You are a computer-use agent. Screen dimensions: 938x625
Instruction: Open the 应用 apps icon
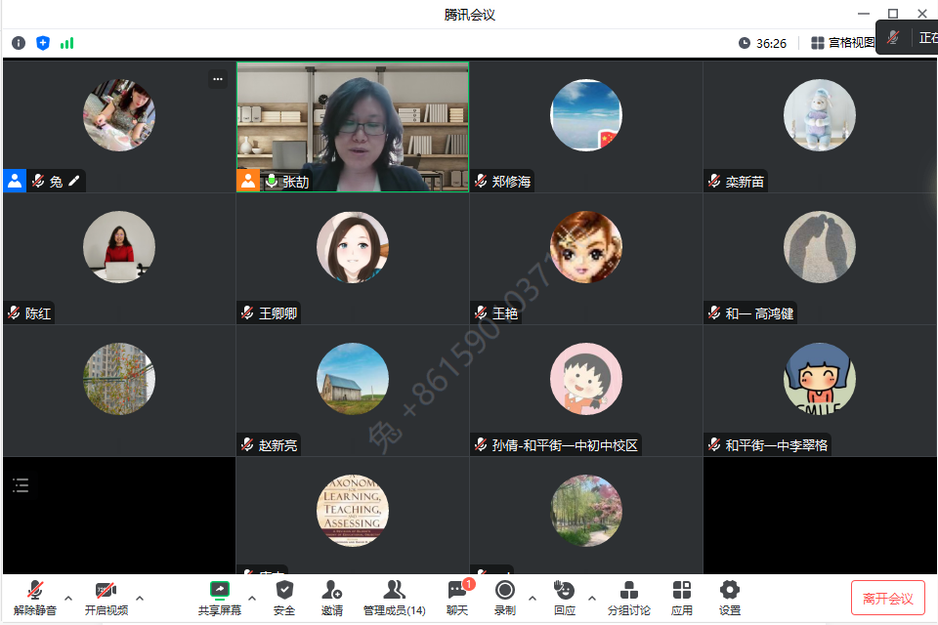coord(682,597)
